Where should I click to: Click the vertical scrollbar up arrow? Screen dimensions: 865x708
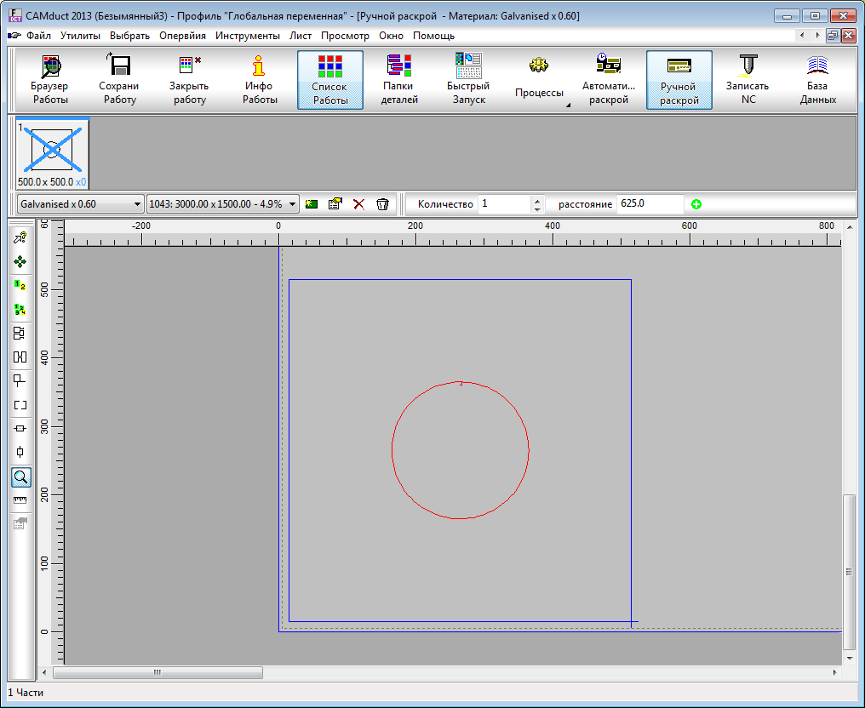pos(849,226)
